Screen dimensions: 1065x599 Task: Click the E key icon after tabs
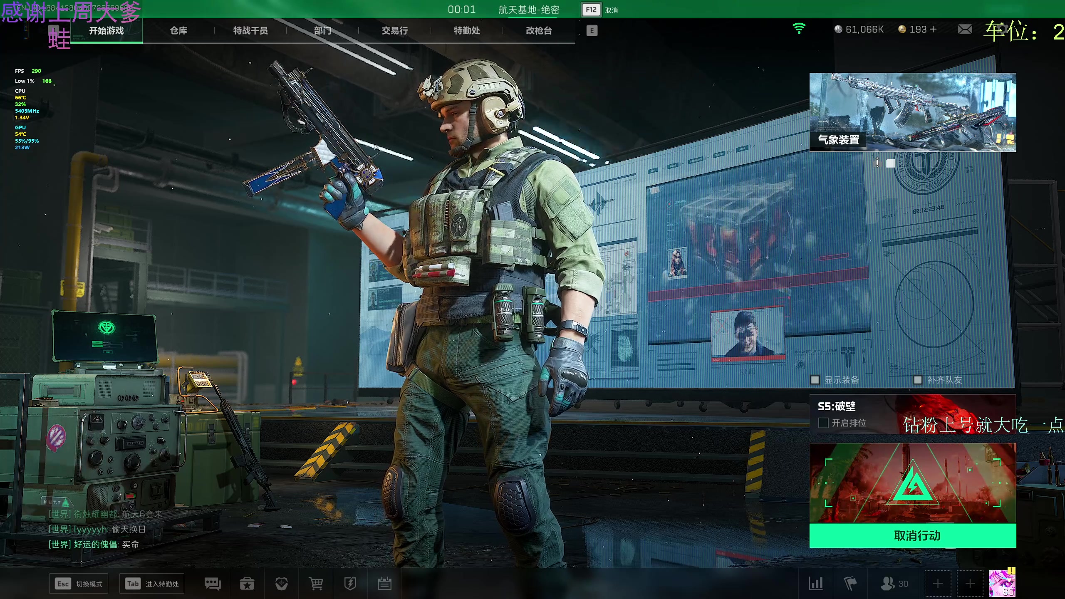[x=592, y=30]
